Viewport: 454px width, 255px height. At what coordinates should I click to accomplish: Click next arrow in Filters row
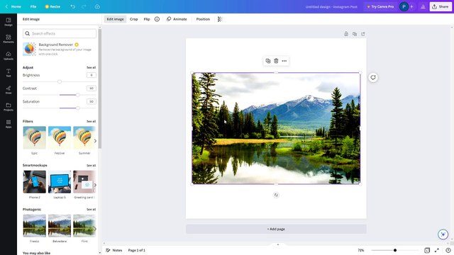click(95, 141)
